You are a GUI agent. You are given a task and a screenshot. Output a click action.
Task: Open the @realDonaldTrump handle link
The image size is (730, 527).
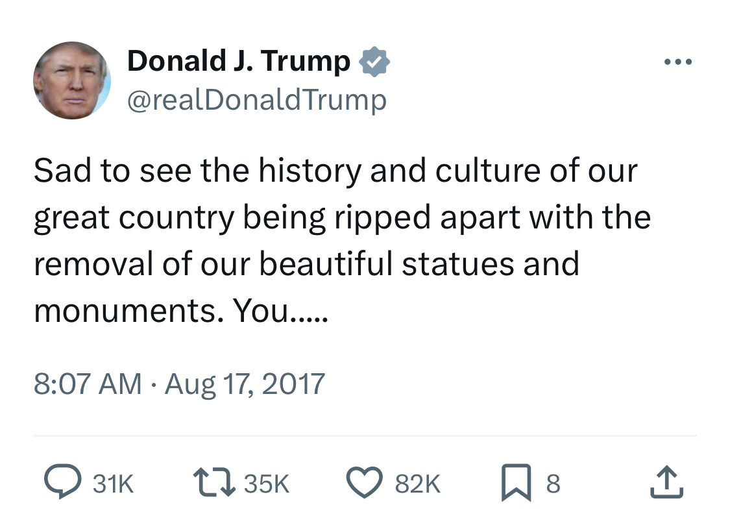[257, 100]
